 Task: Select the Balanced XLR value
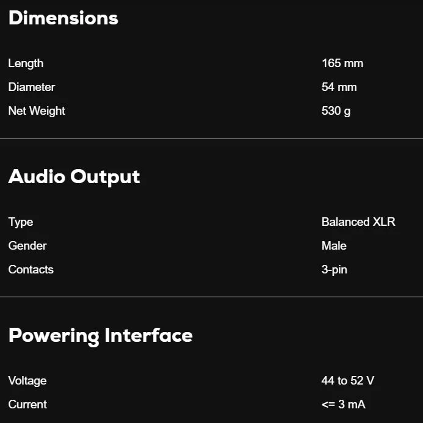click(358, 222)
